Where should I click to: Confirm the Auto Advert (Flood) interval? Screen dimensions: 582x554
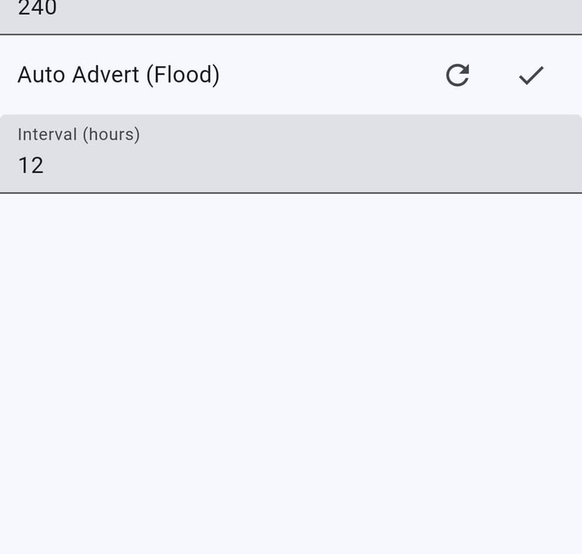(531, 75)
